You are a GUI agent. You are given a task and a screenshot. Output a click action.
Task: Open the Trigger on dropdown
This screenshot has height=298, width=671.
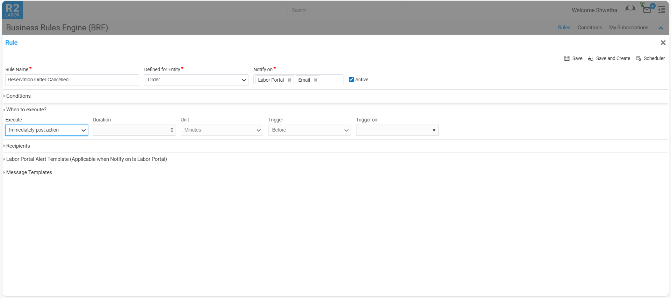point(397,130)
